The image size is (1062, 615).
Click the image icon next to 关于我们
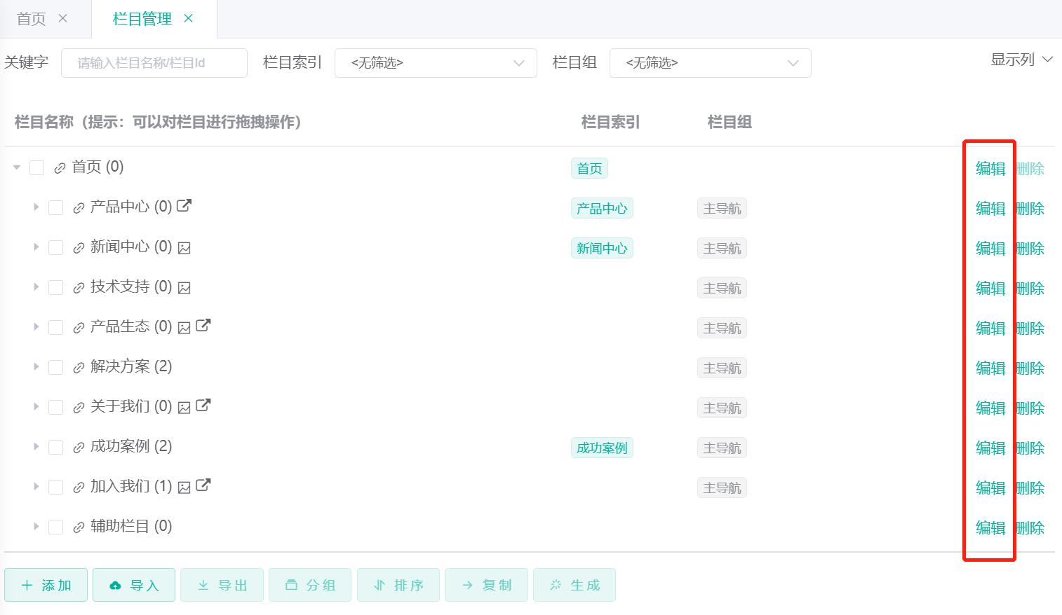[x=184, y=408]
